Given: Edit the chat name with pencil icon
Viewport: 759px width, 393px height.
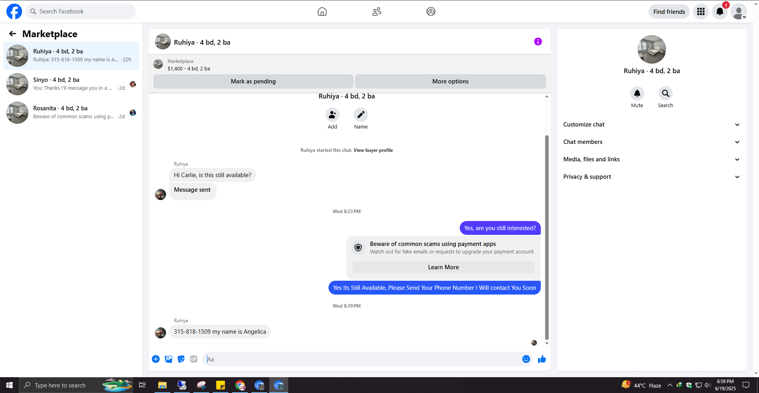Looking at the screenshot, I should [x=361, y=115].
